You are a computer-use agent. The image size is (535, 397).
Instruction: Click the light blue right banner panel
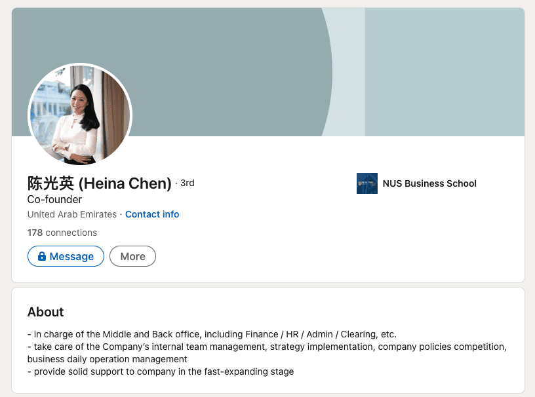pyautogui.click(x=445, y=72)
